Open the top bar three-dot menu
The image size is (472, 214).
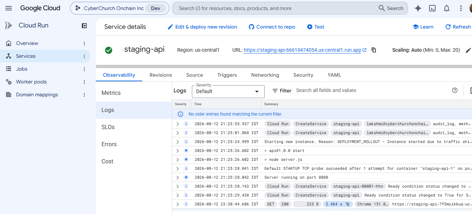461,8
